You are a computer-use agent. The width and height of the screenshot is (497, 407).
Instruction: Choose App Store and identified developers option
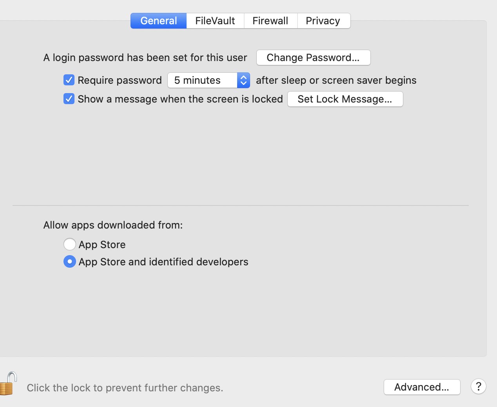pos(70,261)
